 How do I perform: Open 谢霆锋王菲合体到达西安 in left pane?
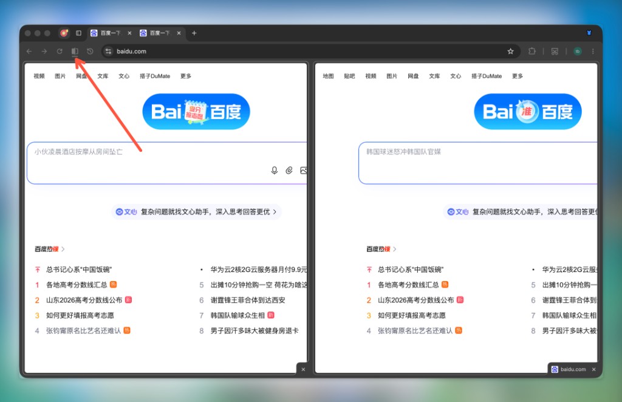click(x=248, y=300)
